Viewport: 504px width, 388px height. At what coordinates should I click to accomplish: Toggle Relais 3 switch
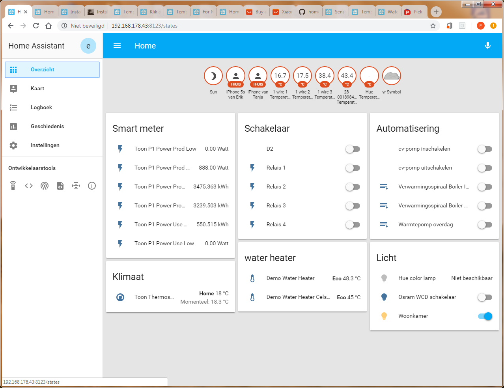coord(353,206)
